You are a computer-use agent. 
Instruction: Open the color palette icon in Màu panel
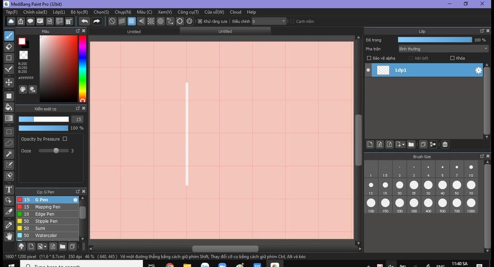coord(23,90)
